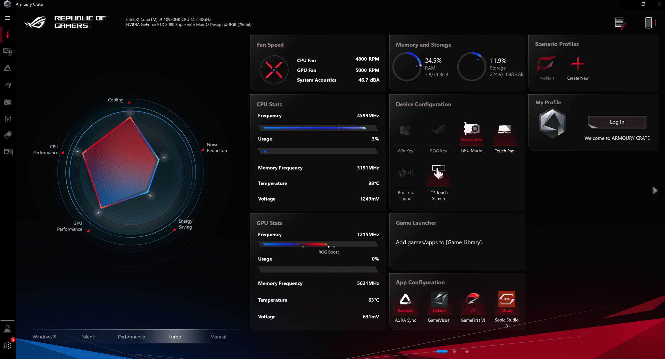Switch to Silent mode tab
665x359 pixels.
pos(88,337)
